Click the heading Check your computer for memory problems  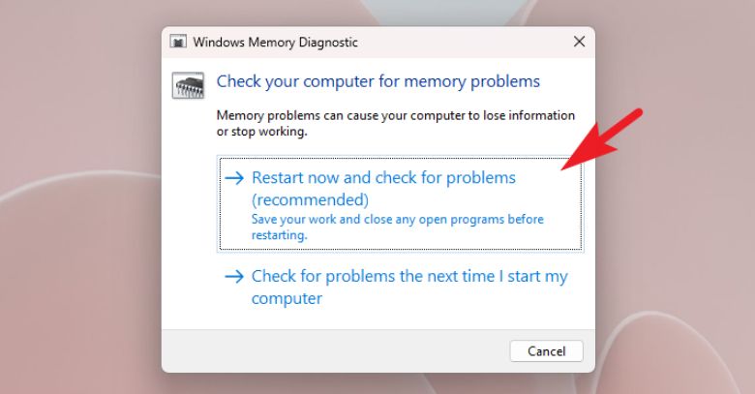377,81
